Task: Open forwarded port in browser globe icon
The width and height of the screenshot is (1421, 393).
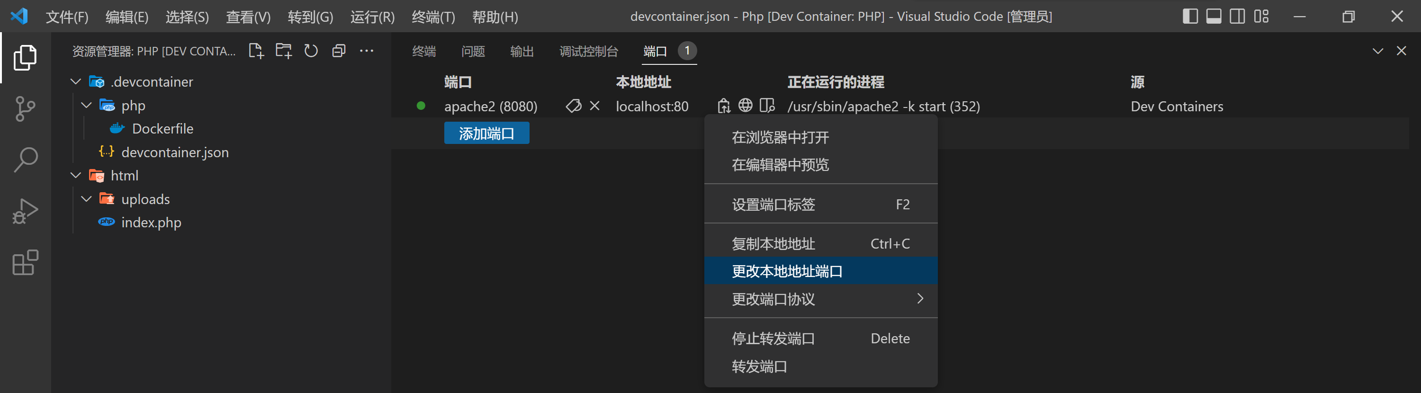Action: [745, 105]
